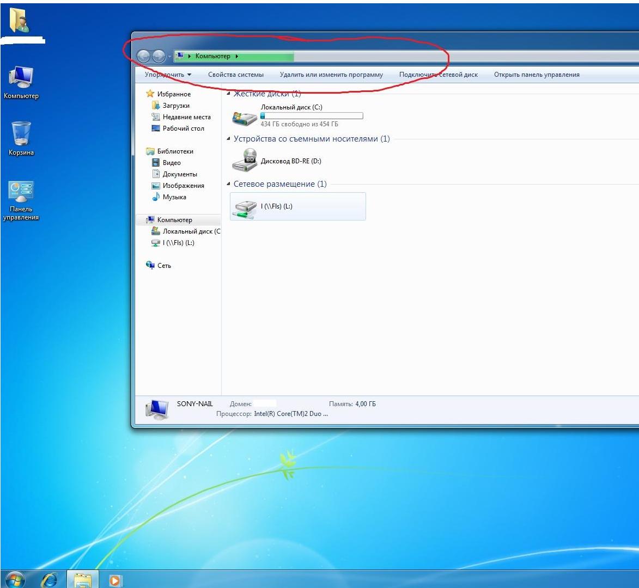
Task: Click the Компьютер breadcrumb in address bar
Action: coord(213,56)
